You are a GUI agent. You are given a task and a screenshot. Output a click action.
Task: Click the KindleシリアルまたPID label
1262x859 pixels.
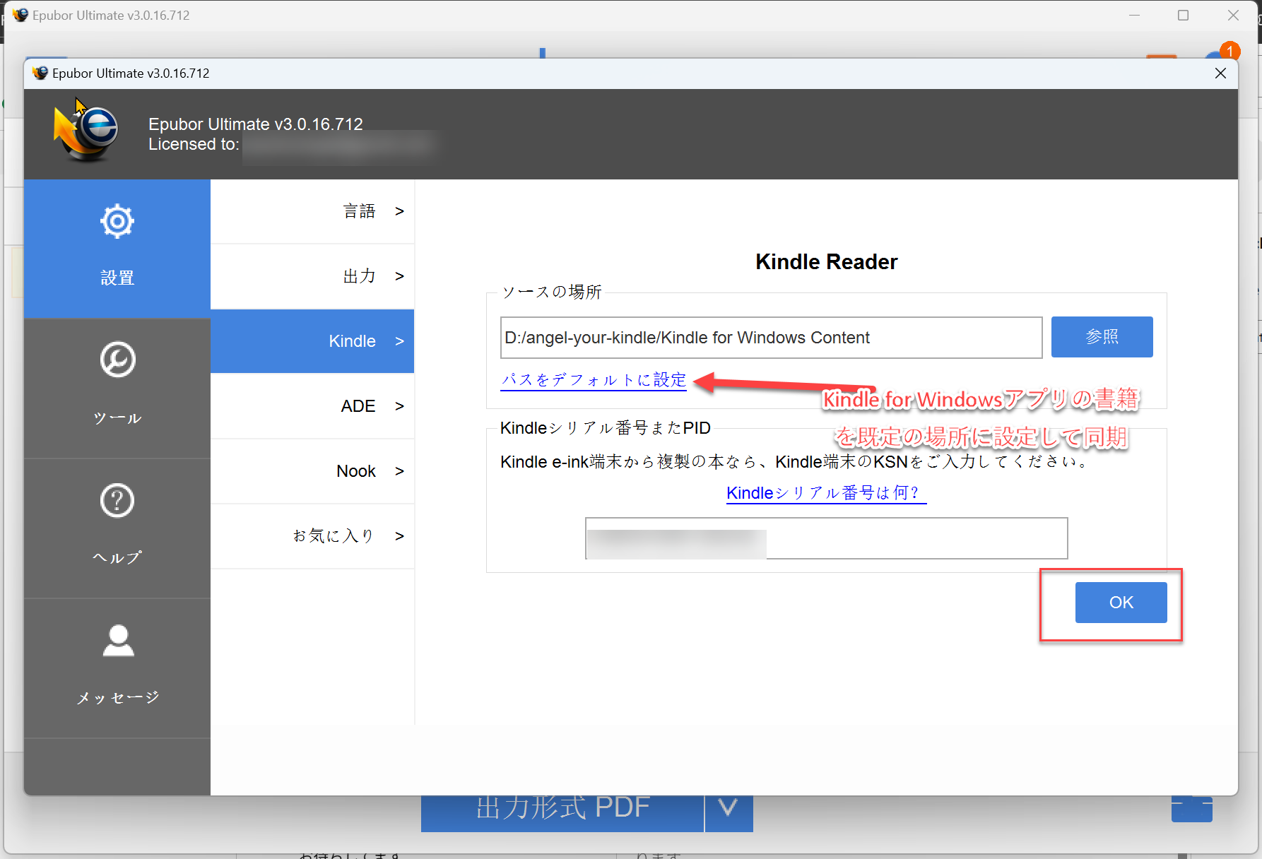pyautogui.click(x=606, y=428)
